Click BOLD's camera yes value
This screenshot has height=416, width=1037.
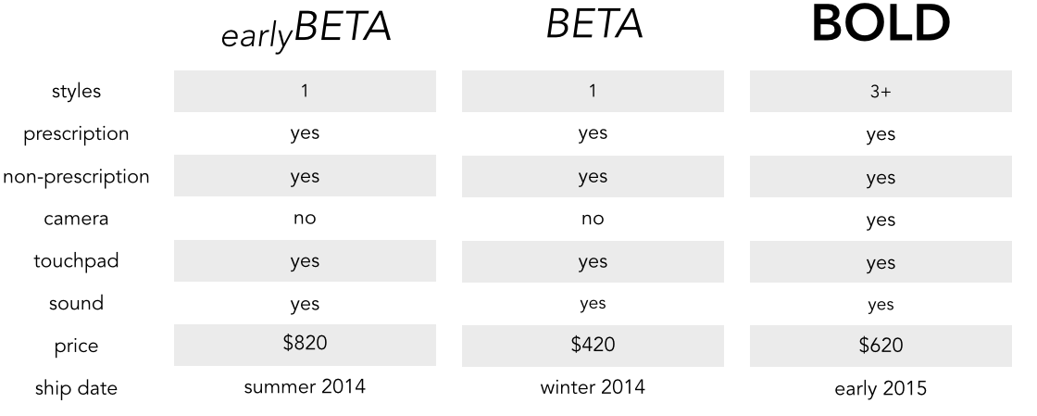pyautogui.click(x=881, y=221)
